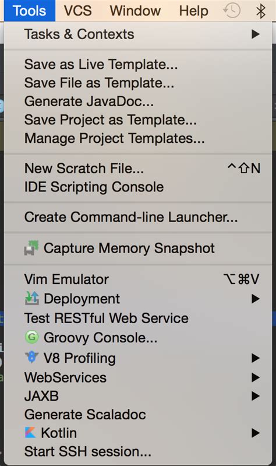This screenshot has width=276, height=466.
Task: Click the Capture Memory Snapshot icon
Action: point(31,248)
